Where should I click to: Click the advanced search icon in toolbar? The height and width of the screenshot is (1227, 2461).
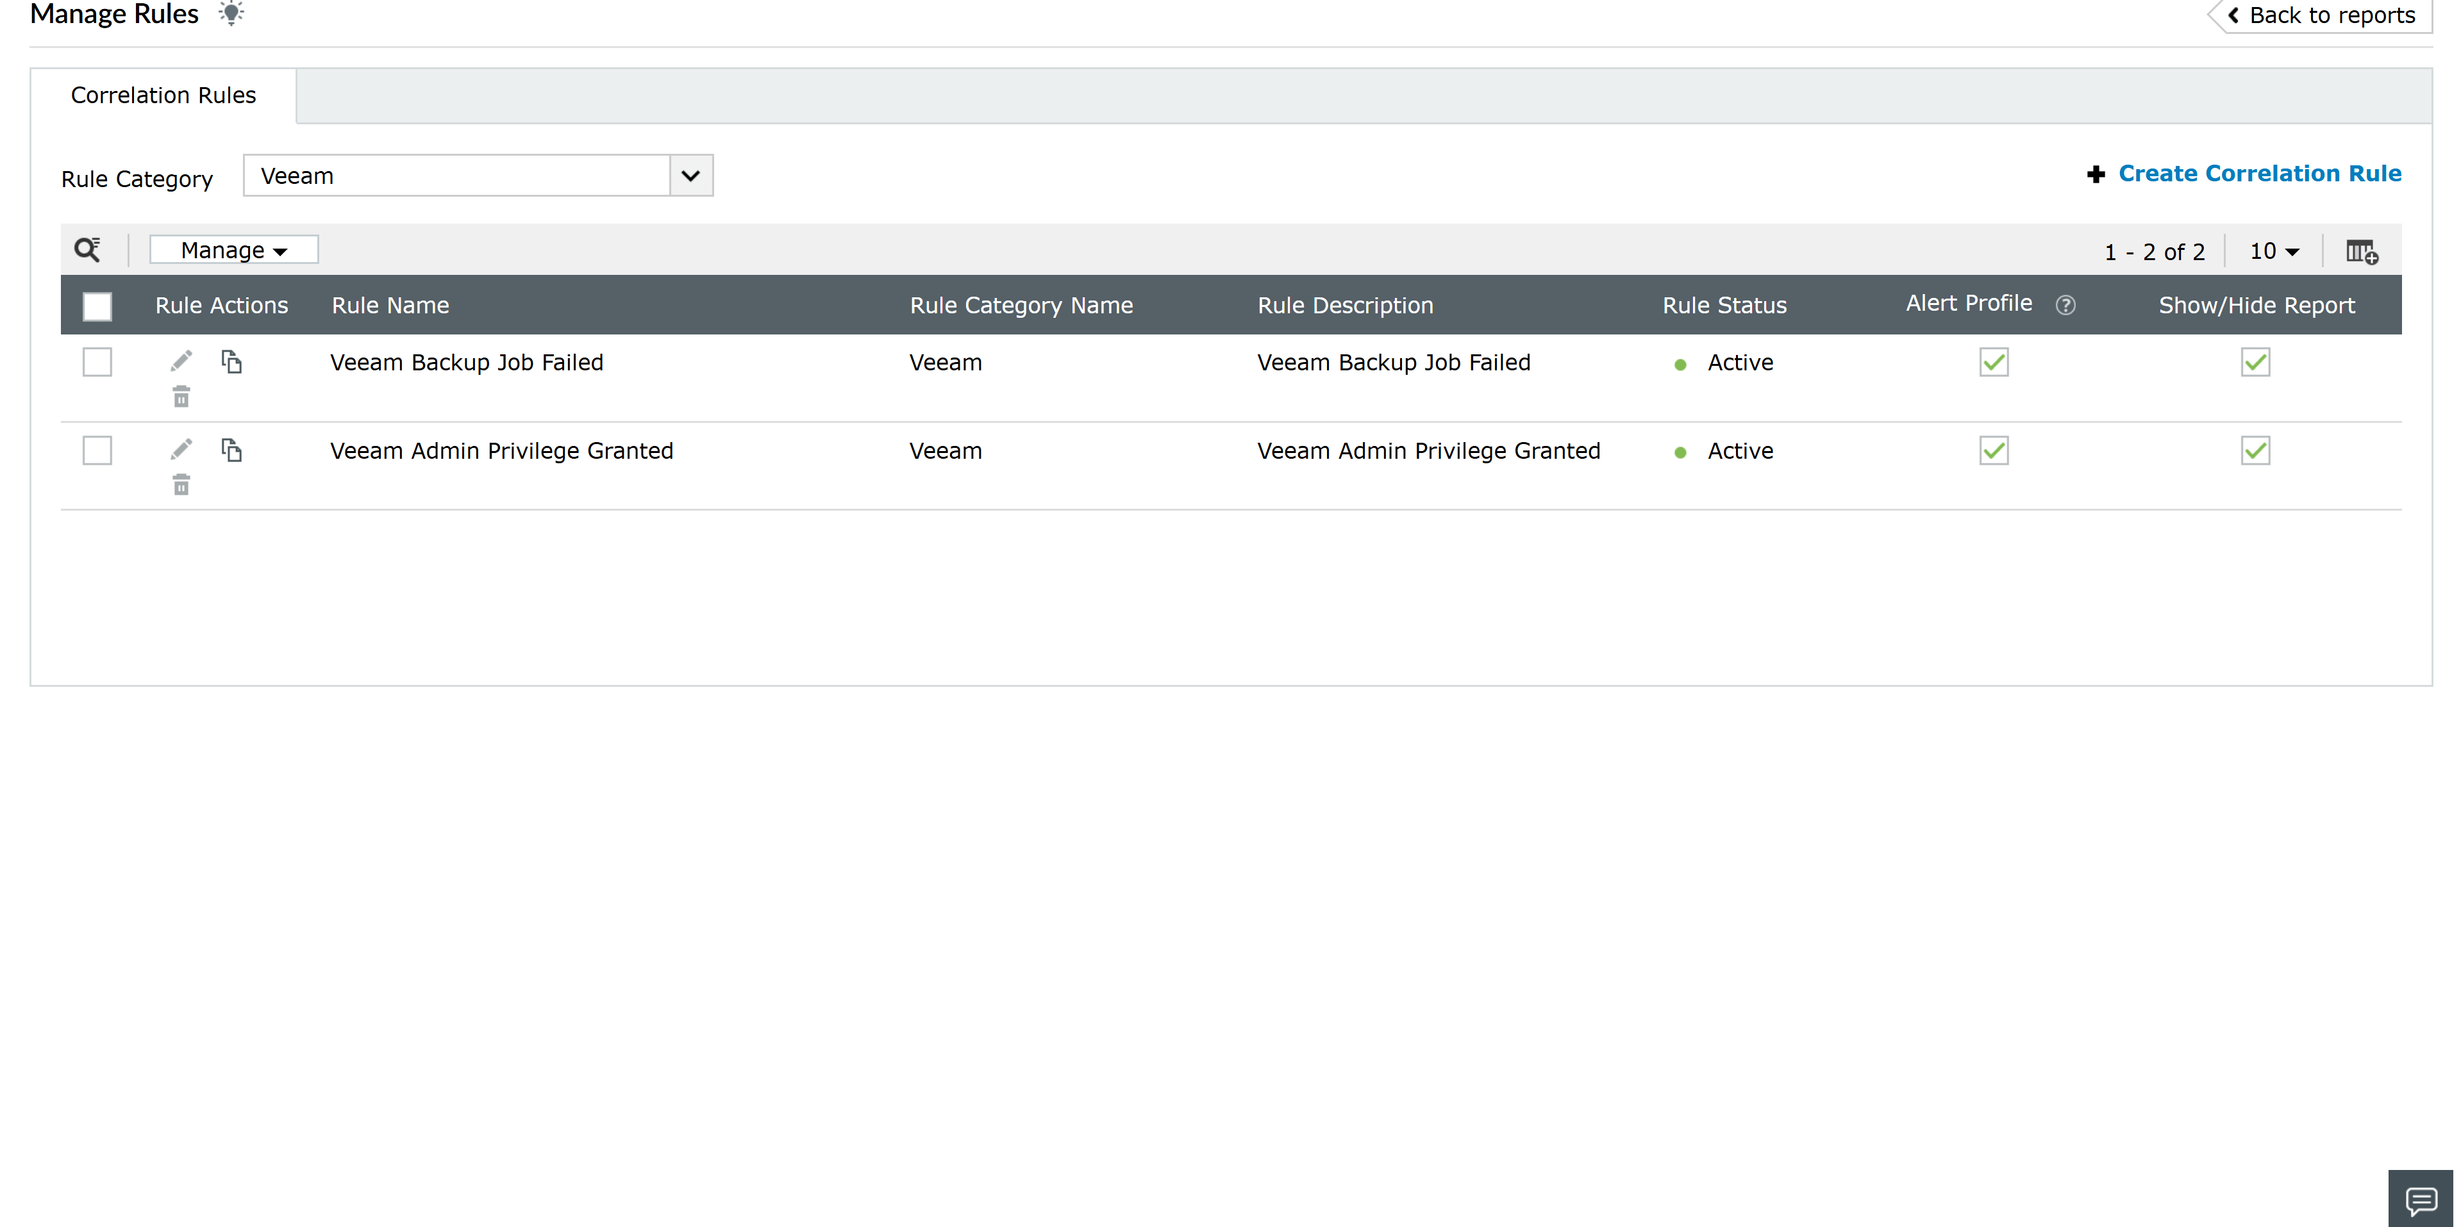pos(88,250)
